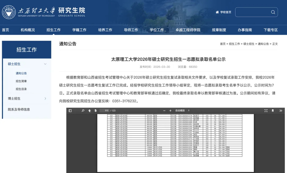This screenshot has width=287, height=173.
Task: Open the 首页 navigation menu item
Action: coord(6,30)
